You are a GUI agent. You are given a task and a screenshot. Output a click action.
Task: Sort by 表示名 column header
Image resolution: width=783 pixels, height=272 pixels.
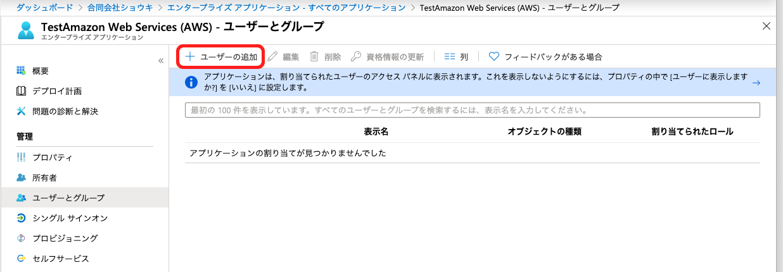tap(376, 132)
